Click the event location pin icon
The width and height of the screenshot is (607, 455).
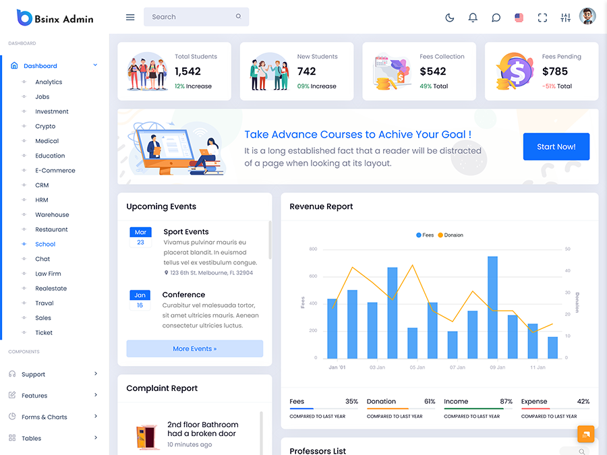pyautogui.click(x=166, y=273)
